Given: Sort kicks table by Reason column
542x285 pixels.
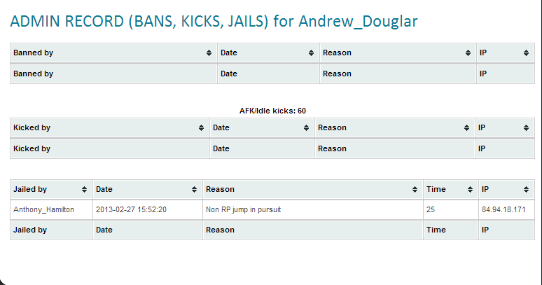Looking at the screenshot, I should [394, 128].
